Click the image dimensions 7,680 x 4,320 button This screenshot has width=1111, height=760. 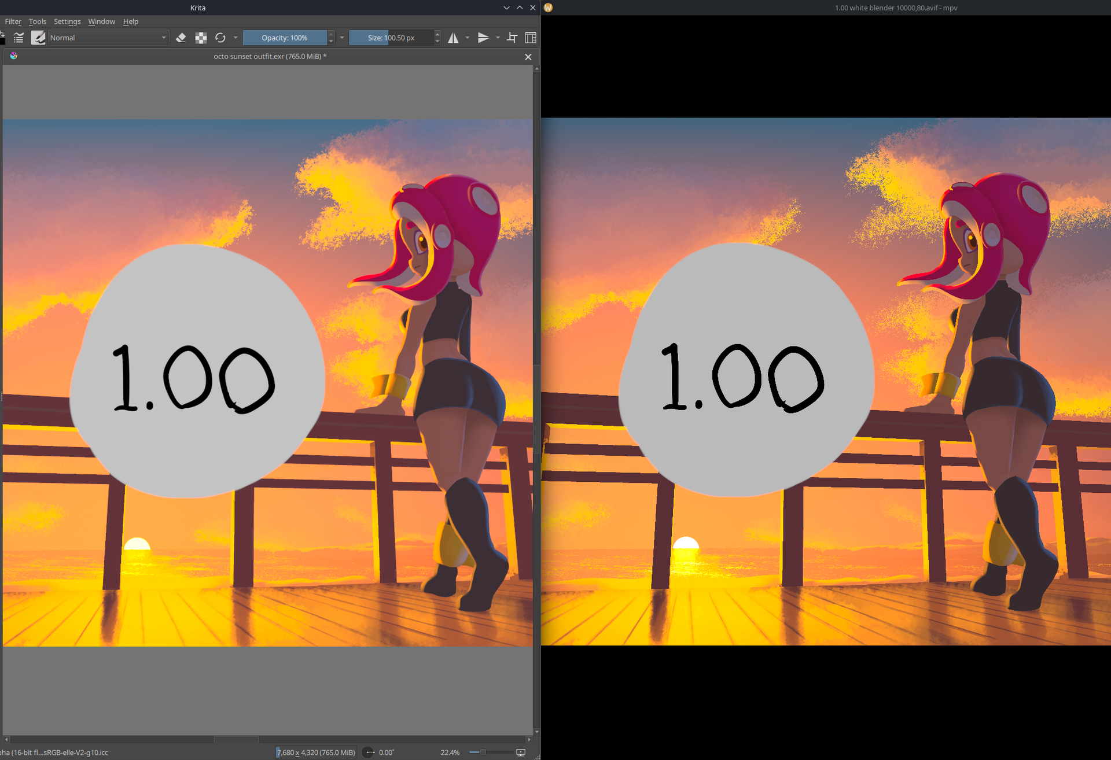point(315,752)
